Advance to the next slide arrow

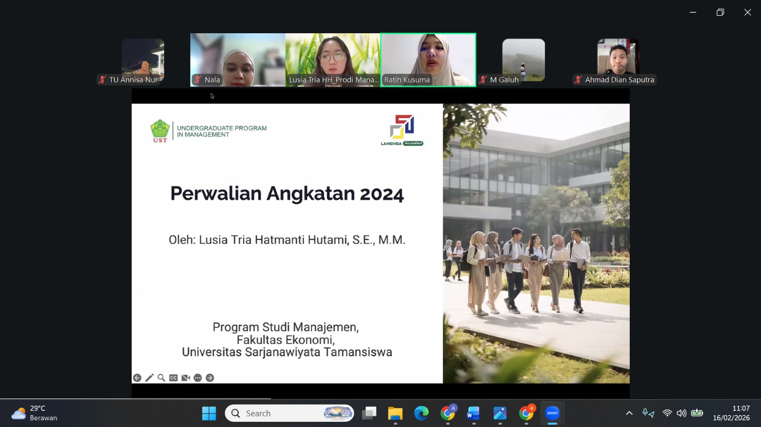click(210, 378)
